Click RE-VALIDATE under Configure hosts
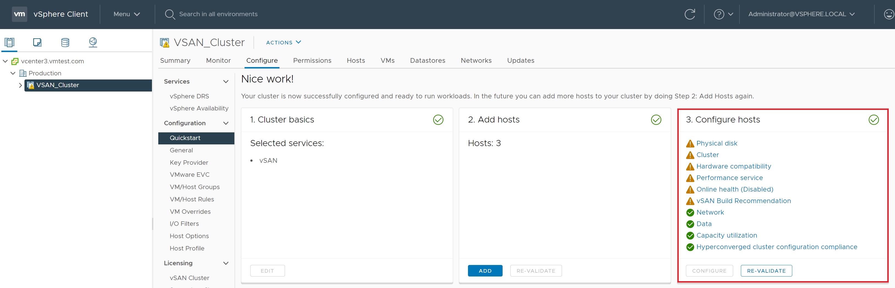Viewport: 895px width, 288px height. [766, 271]
